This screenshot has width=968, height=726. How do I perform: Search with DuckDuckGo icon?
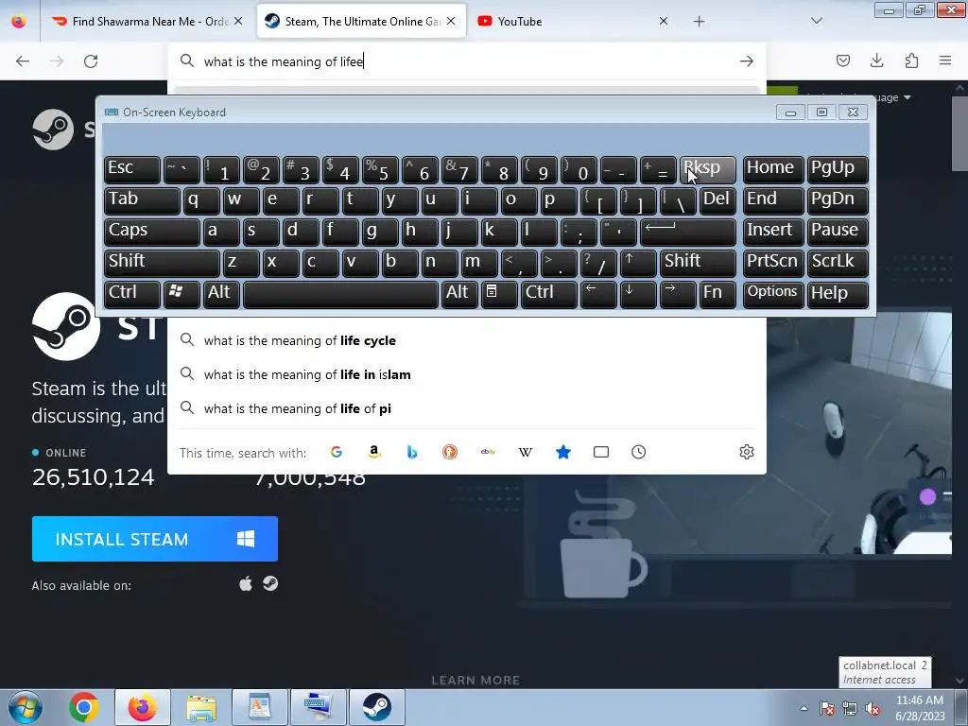[x=450, y=452]
